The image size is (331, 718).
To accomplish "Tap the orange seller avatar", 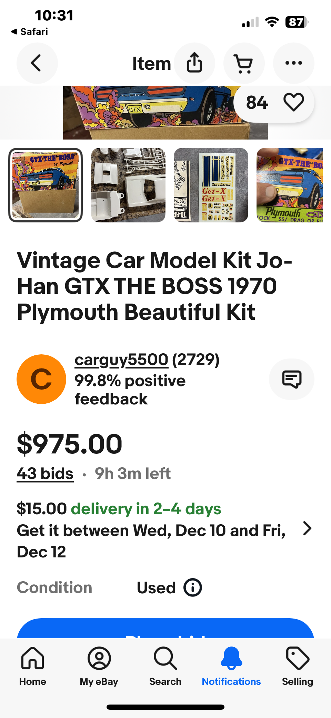I will (x=41, y=379).
